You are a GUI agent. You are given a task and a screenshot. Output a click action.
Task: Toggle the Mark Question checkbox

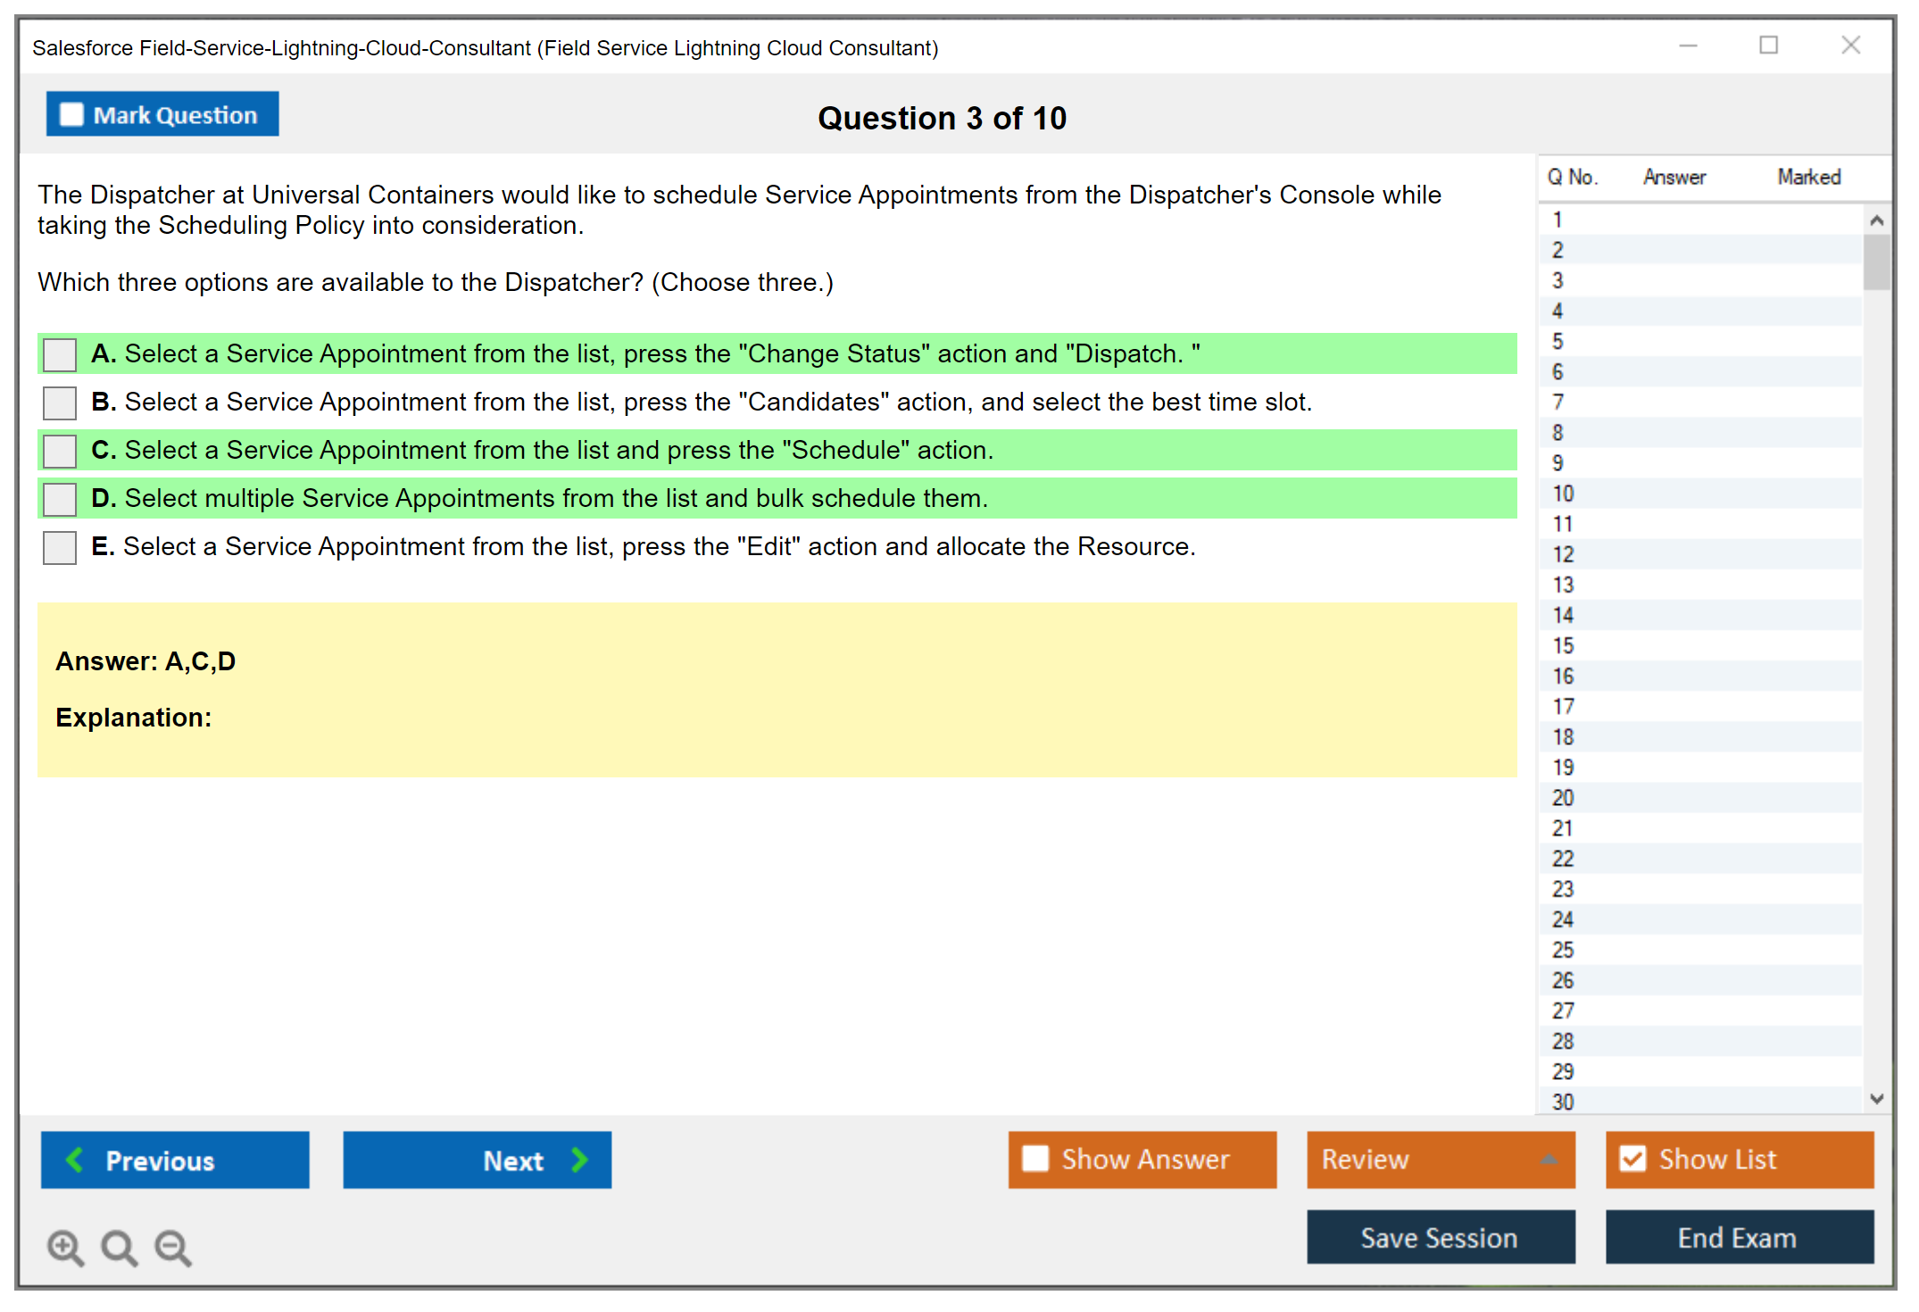click(71, 114)
